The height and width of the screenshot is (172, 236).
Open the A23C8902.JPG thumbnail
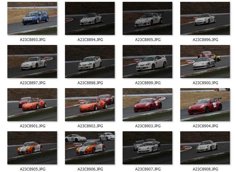point(90,105)
